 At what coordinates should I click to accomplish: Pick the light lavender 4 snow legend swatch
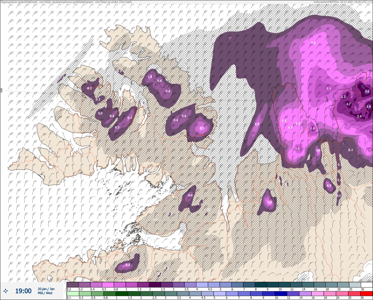pyautogui.click(x=202, y=285)
